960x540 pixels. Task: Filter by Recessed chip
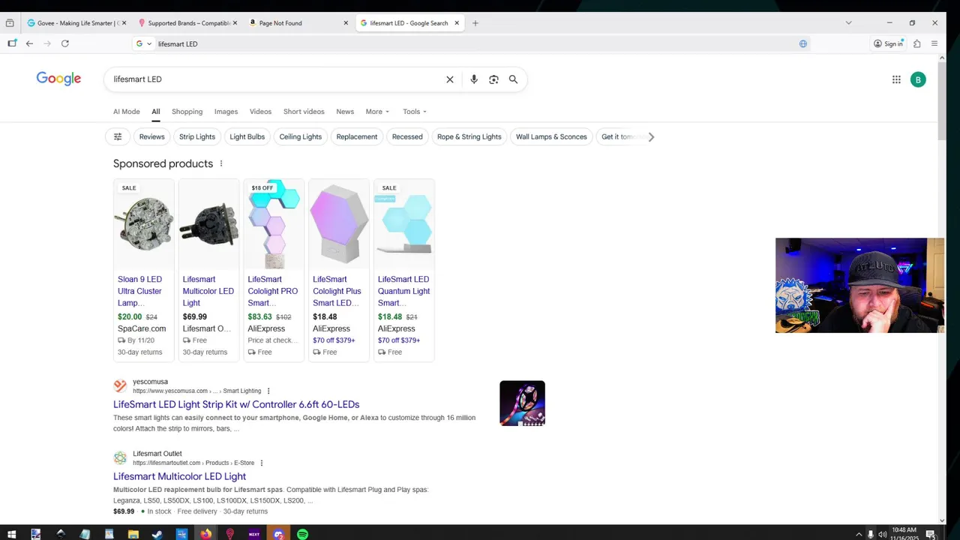tap(407, 136)
